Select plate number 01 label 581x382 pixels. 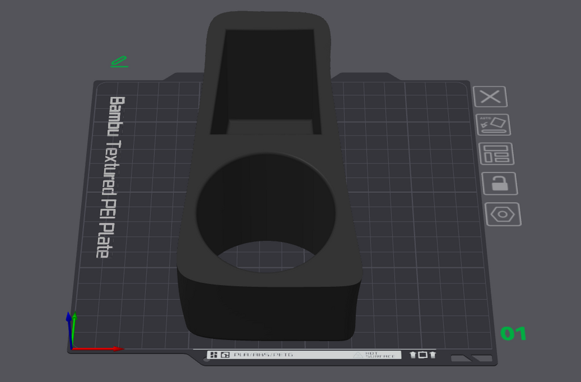point(513,333)
